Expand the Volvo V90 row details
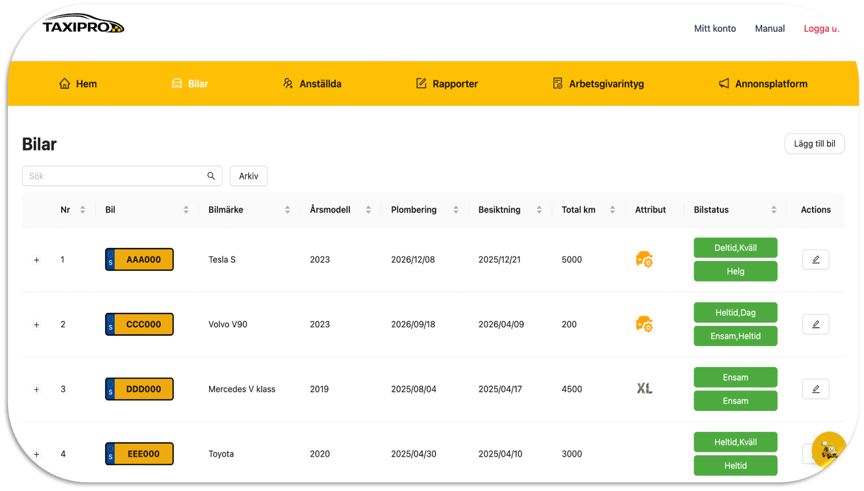 pos(37,325)
